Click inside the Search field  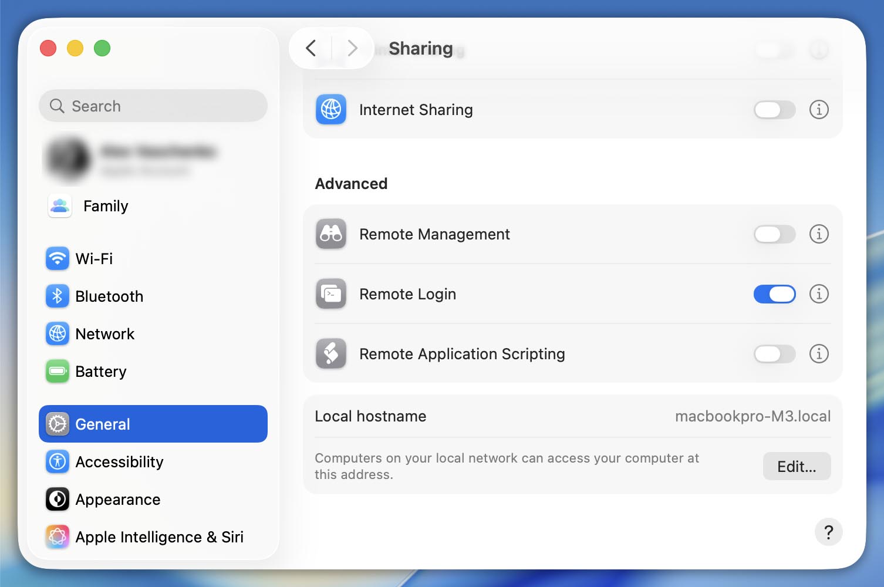click(153, 106)
